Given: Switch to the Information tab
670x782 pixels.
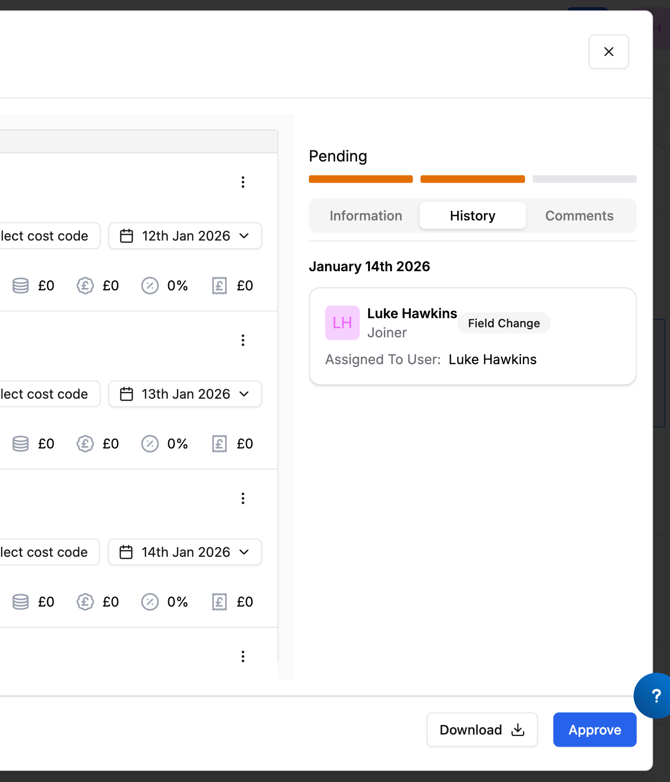Looking at the screenshot, I should (x=366, y=216).
